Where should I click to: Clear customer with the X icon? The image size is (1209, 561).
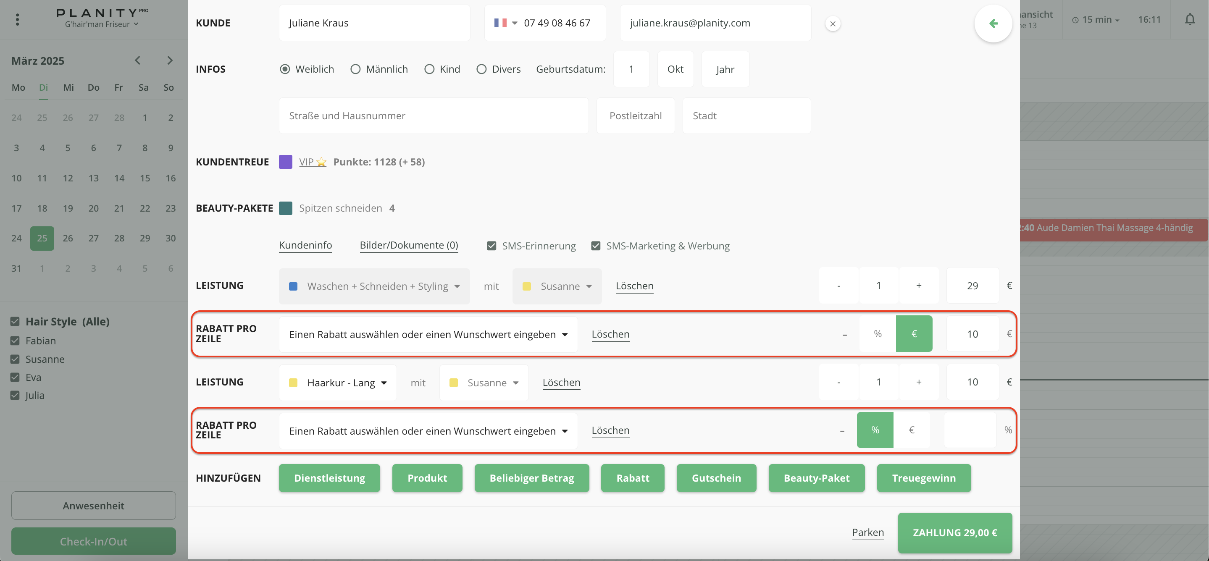(x=833, y=24)
